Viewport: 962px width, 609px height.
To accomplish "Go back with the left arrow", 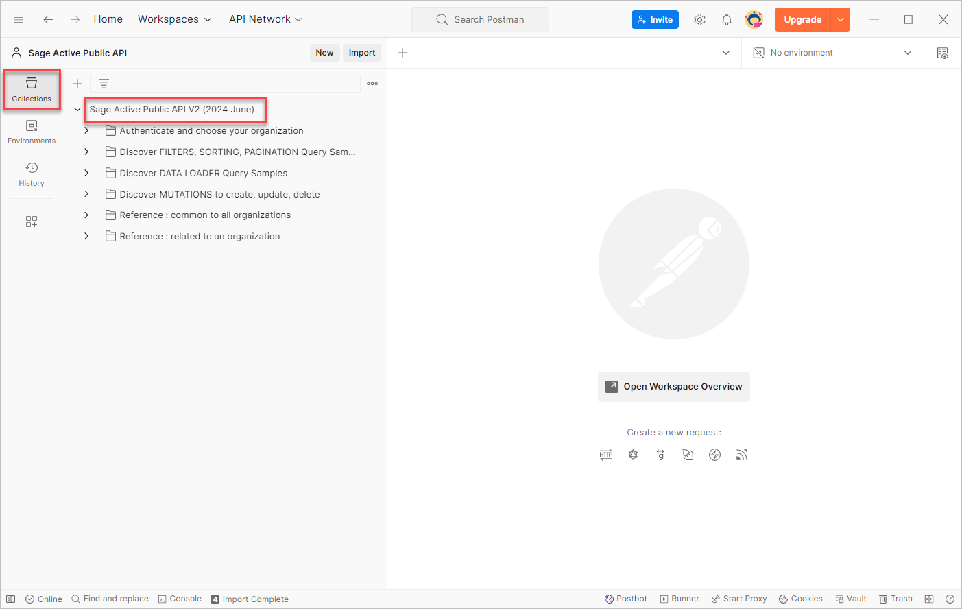I will point(48,19).
